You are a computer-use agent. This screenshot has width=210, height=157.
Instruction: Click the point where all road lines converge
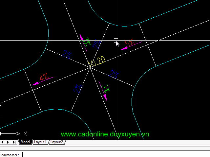tap(90, 67)
